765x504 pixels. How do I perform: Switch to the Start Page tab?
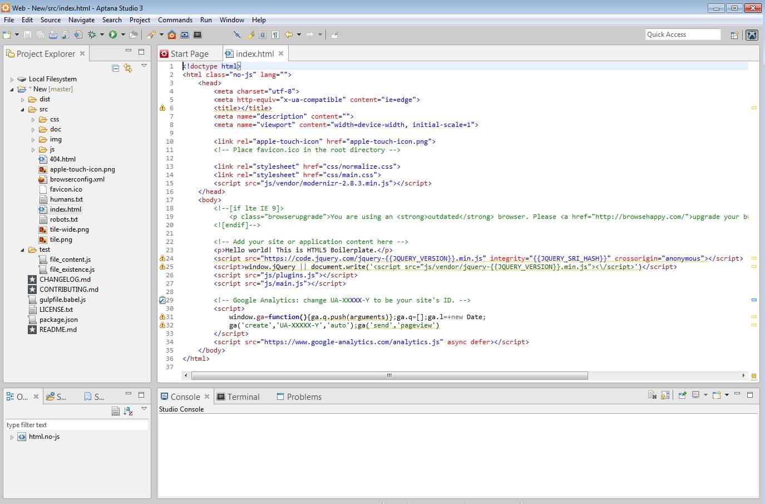[184, 53]
